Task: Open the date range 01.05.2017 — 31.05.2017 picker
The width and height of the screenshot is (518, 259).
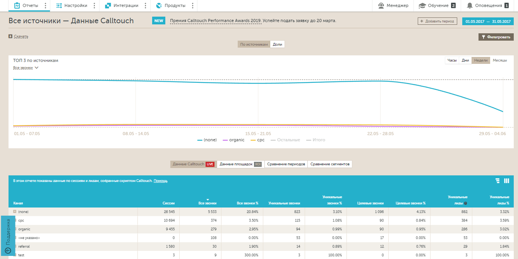Action: (488, 21)
